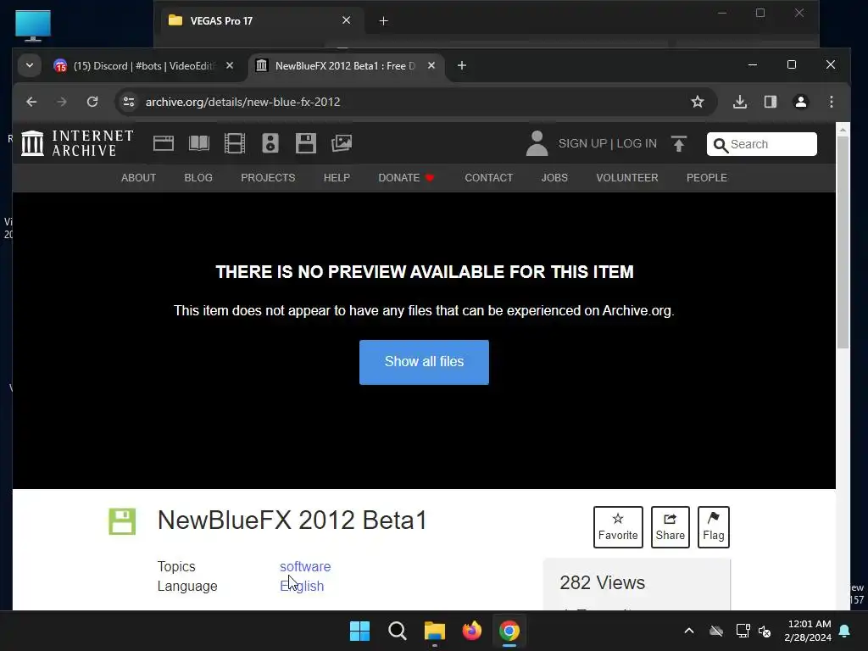868x651 pixels.
Task: Click the Show all files button
Action: coord(424,362)
